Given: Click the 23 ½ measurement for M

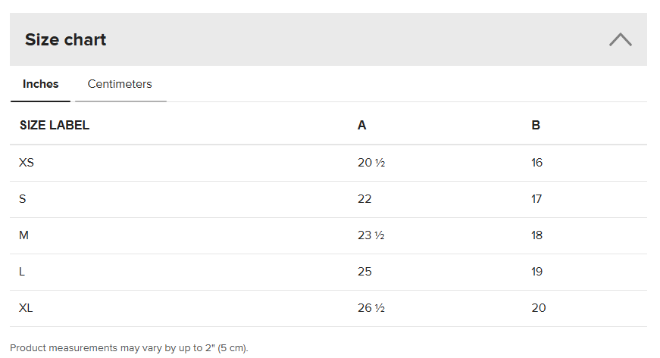Looking at the screenshot, I should pos(371,235).
